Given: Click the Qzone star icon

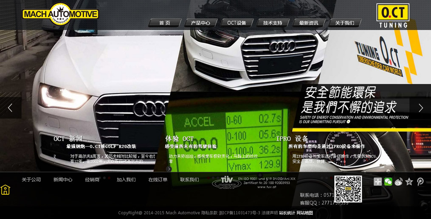Looking at the screenshot, I should click(x=409, y=182).
